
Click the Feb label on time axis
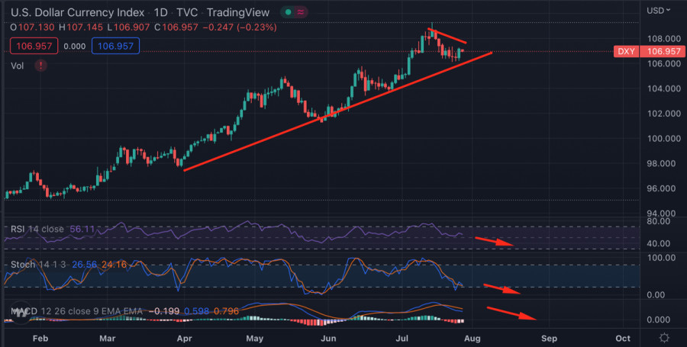pyautogui.click(x=40, y=339)
